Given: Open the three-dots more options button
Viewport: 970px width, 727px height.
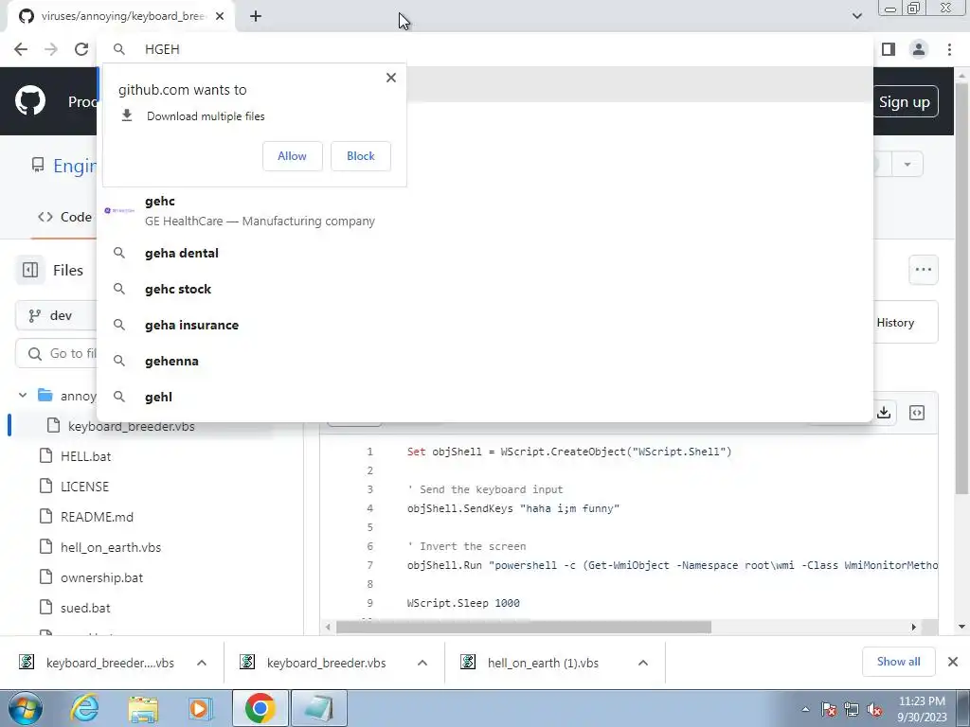Looking at the screenshot, I should [924, 270].
